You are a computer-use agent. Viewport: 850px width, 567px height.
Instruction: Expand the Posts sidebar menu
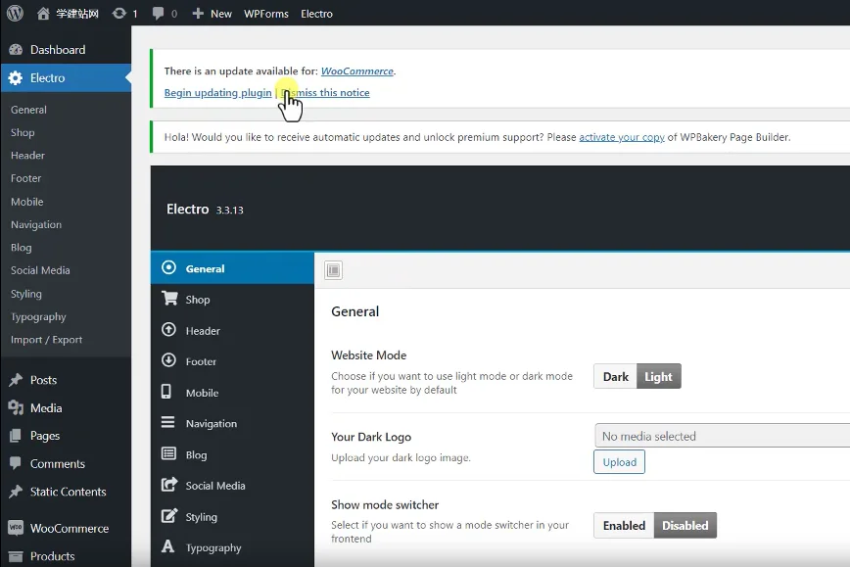click(x=43, y=380)
